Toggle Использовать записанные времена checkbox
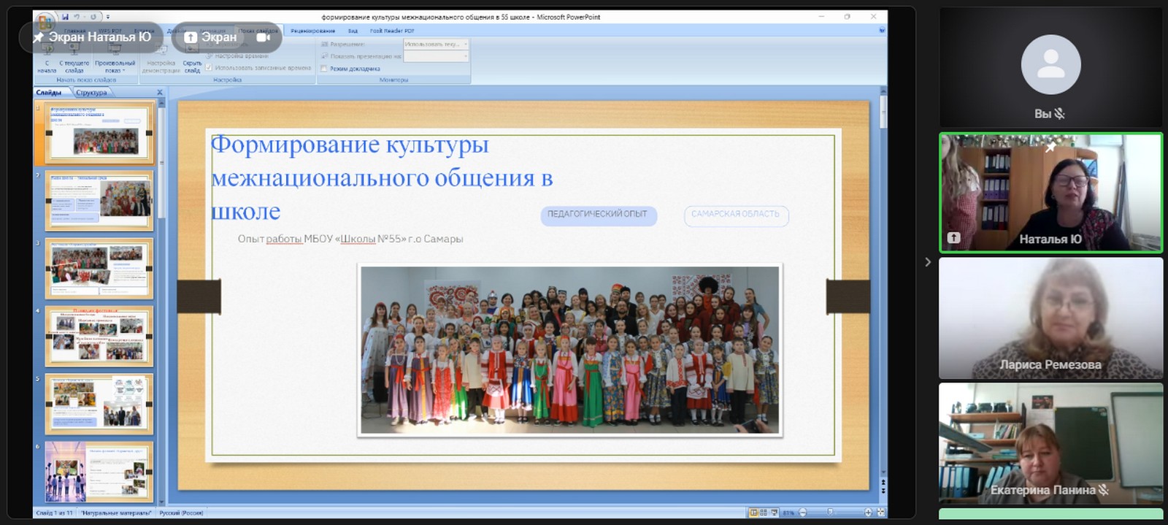1168x525 pixels. tap(209, 68)
